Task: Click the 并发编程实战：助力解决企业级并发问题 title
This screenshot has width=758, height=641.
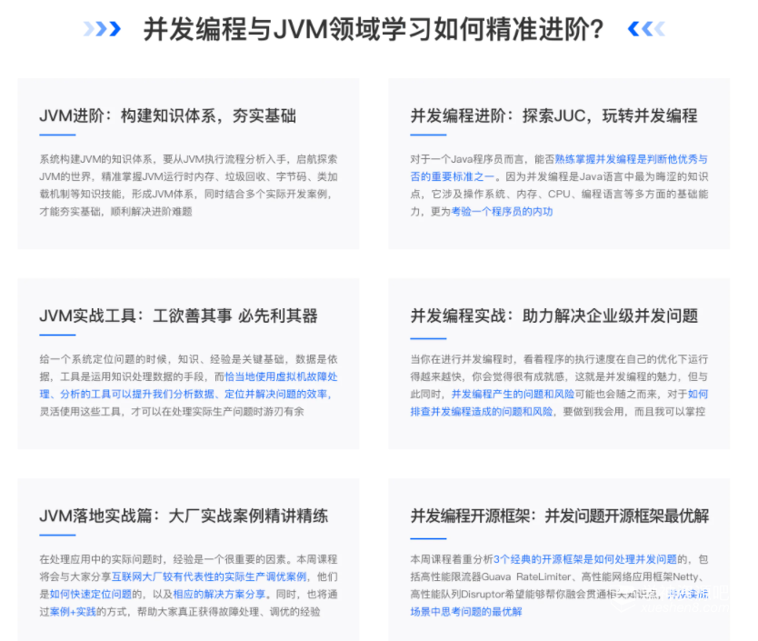Action: (x=554, y=316)
